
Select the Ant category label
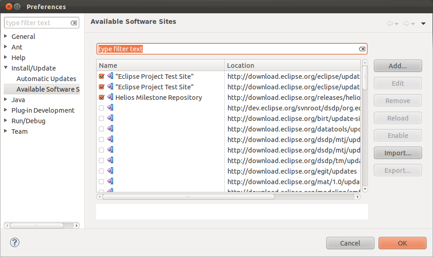(17, 47)
